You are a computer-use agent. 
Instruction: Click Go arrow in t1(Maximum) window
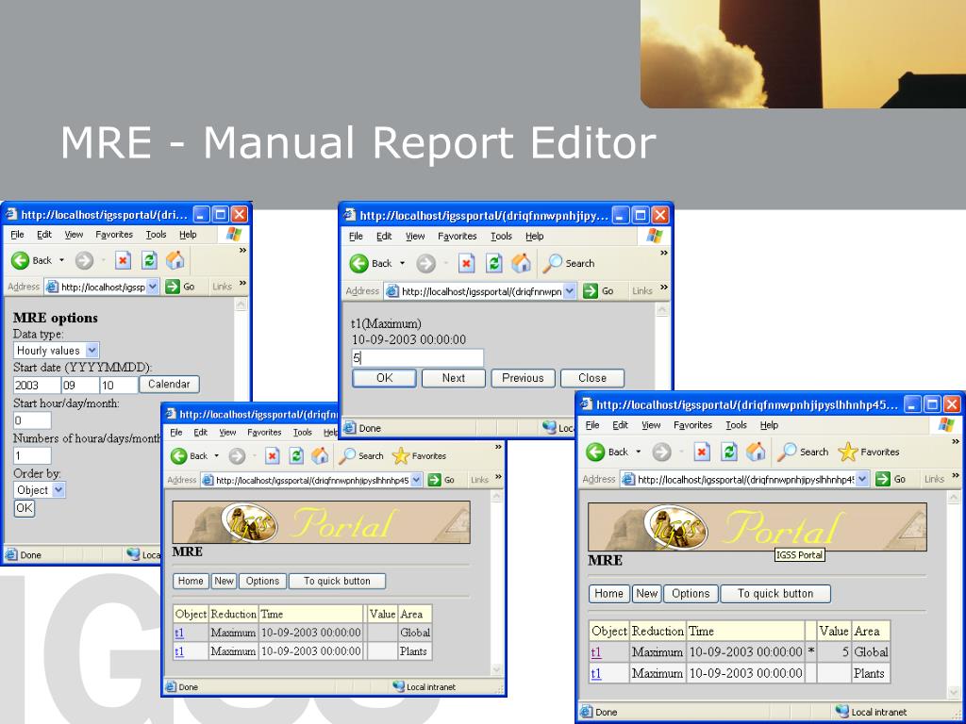pyautogui.click(x=591, y=290)
